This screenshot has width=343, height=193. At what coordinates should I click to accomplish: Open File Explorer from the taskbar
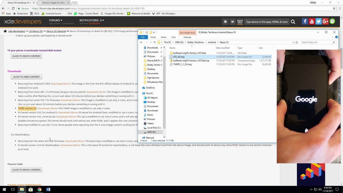[x=22, y=190]
